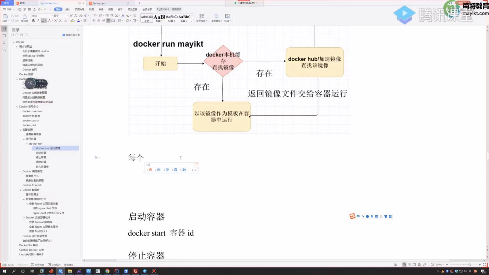Collapse the Docker 常用命令 tree node
The width and height of the screenshot is (489, 275).
[x=17, y=107]
